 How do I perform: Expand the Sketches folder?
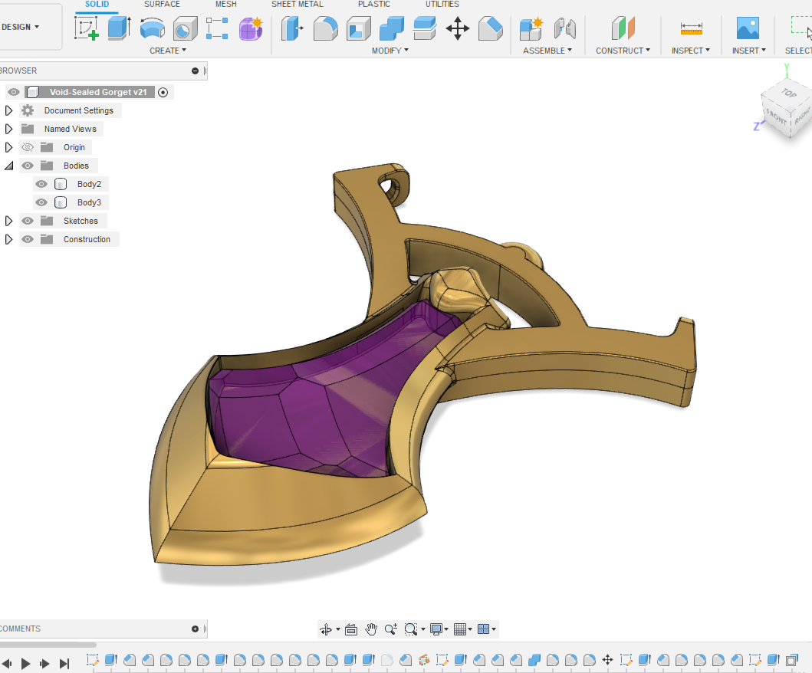point(8,221)
